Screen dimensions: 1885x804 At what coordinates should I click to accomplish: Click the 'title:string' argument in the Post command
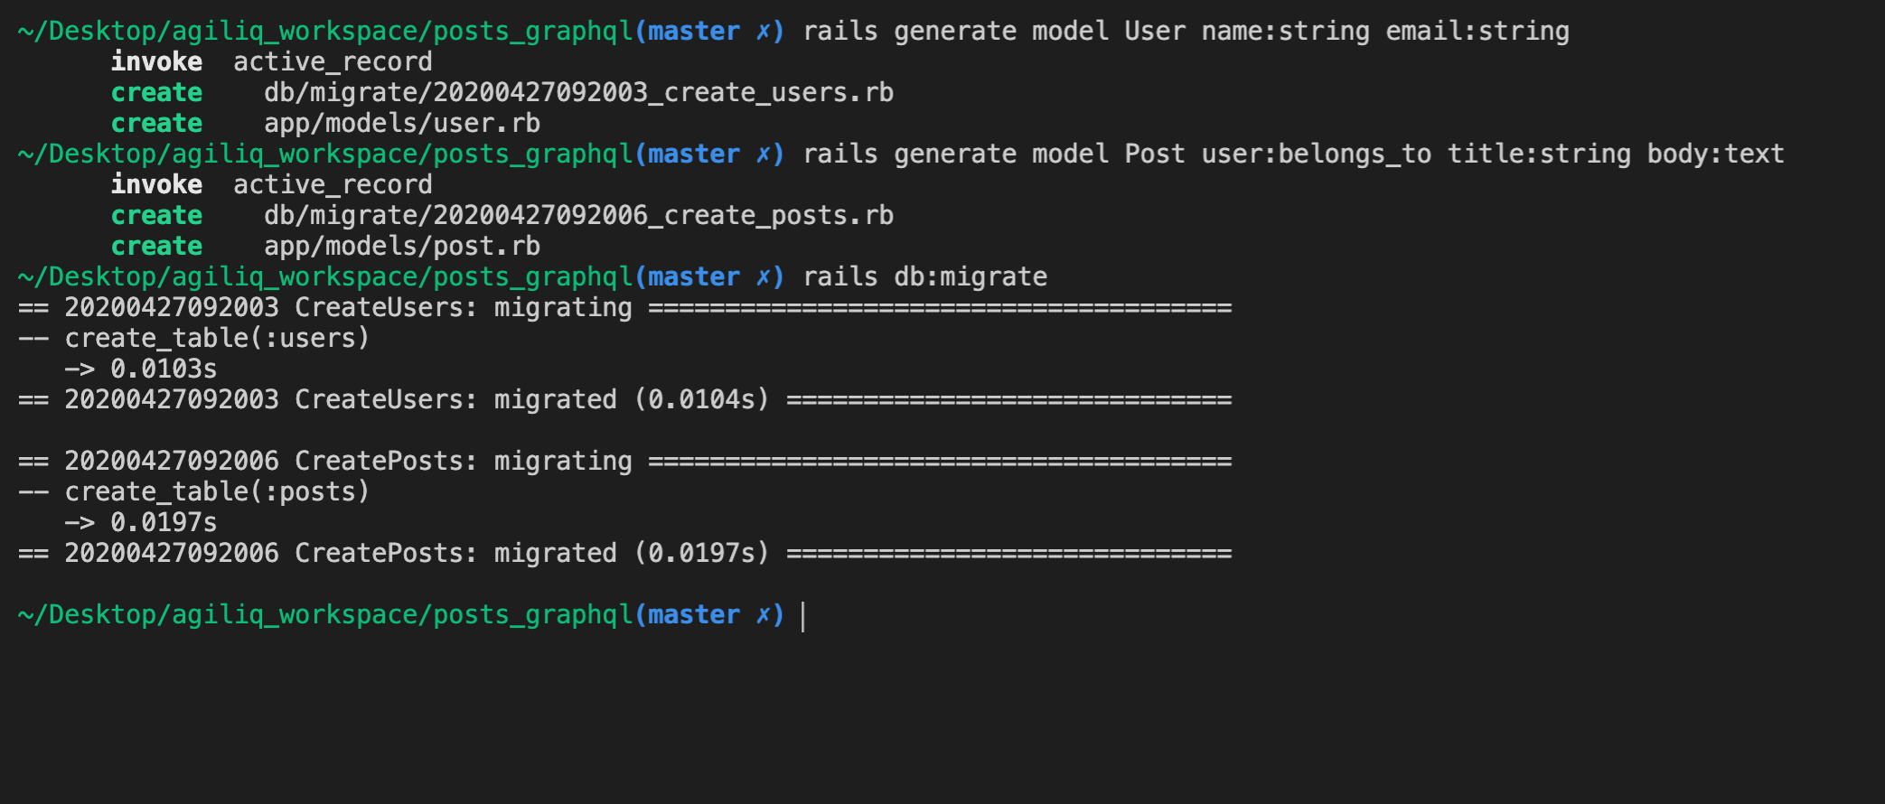click(1539, 154)
